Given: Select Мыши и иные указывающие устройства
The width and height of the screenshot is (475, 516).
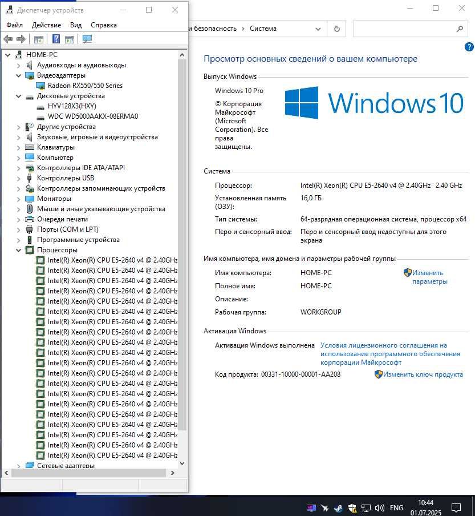Looking at the screenshot, I should (x=101, y=209).
